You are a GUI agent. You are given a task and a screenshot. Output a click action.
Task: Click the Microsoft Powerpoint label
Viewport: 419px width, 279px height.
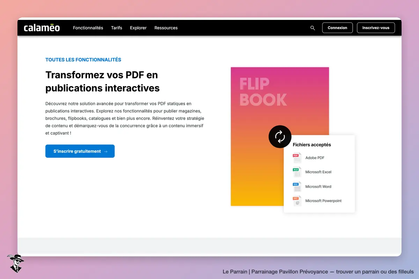[324, 201]
